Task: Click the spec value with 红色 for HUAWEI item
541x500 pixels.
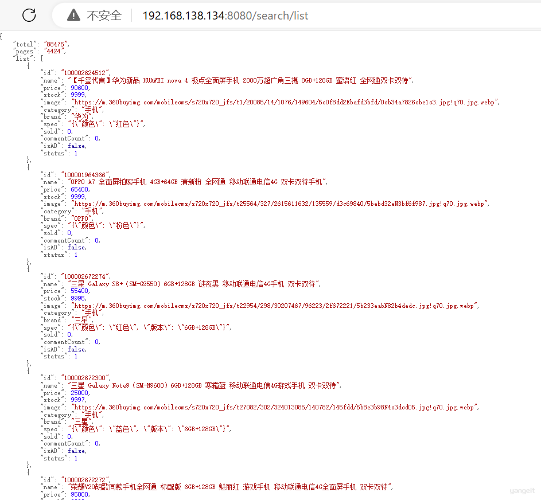Action: pos(106,124)
